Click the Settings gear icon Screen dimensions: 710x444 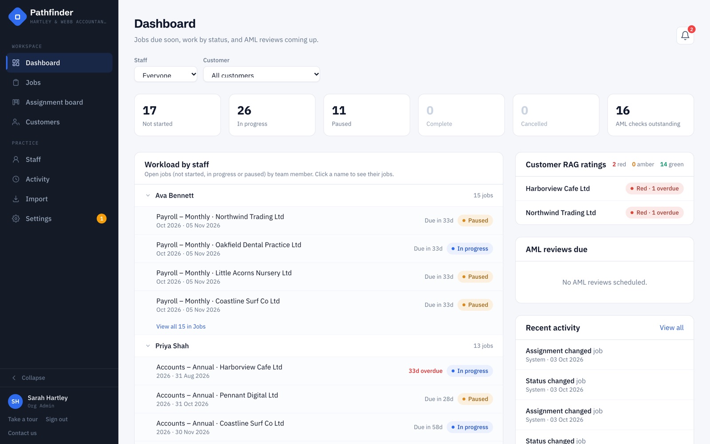pos(16,218)
